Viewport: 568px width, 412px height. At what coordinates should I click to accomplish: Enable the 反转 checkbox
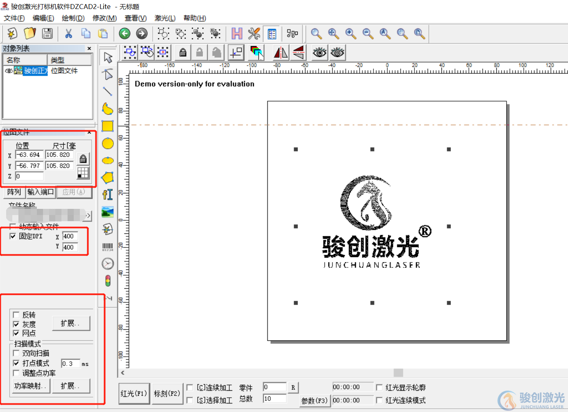pyautogui.click(x=16, y=315)
